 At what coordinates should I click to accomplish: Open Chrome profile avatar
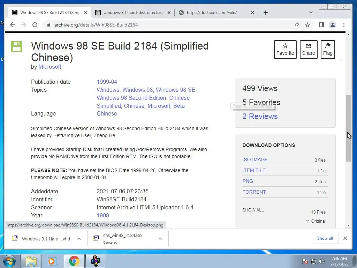333,25
